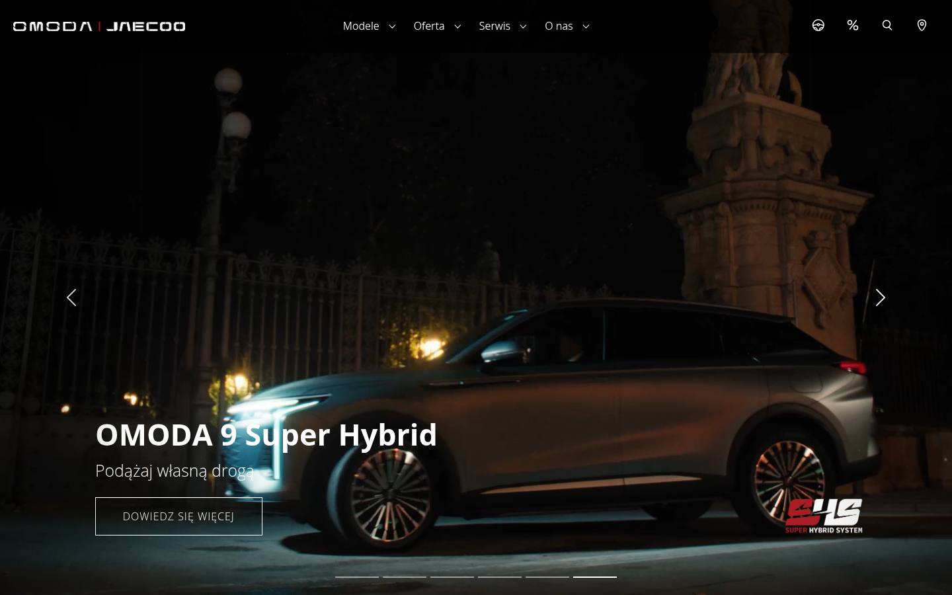Go to the next hero slide arrow
Screen dimensions: 952x595
(x=880, y=297)
